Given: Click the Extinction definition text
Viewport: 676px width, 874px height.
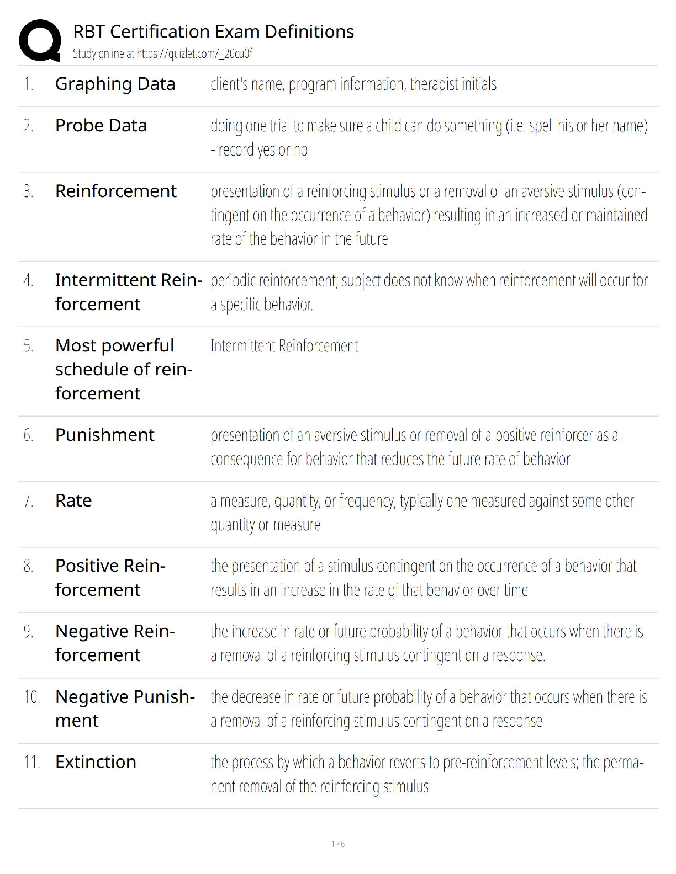Looking at the screenshot, I should point(426,774).
